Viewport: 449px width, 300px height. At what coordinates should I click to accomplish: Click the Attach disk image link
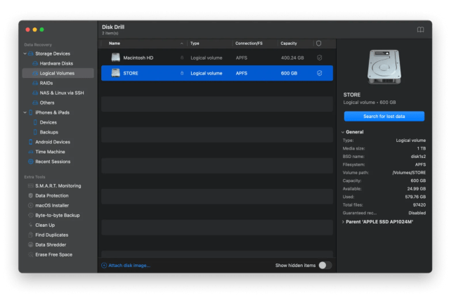tap(129, 266)
